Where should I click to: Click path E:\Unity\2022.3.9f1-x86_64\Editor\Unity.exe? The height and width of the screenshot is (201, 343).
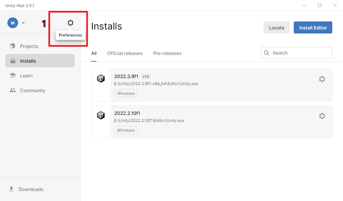[x=156, y=84]
